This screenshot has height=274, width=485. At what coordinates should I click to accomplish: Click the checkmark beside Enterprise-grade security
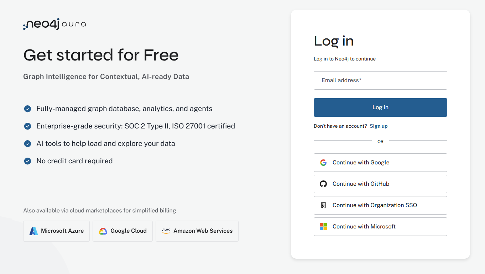click(x=27, y=126)
